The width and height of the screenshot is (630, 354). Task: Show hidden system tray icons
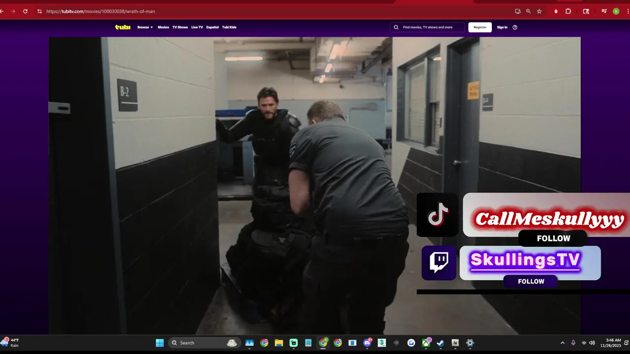[x=563, y=343]
